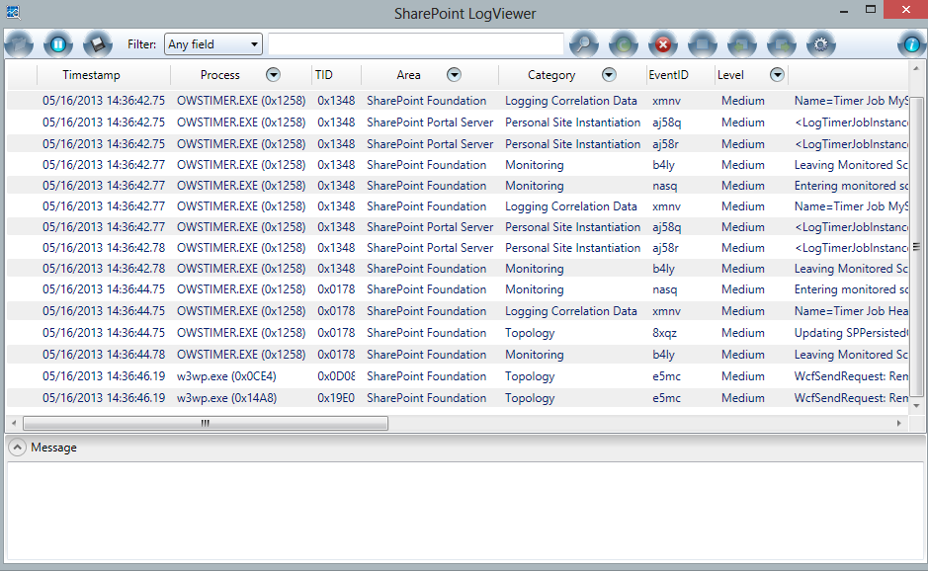Screen dimensions: 928x571
Task: Click the green refresh icon
Action: (624, 44)
